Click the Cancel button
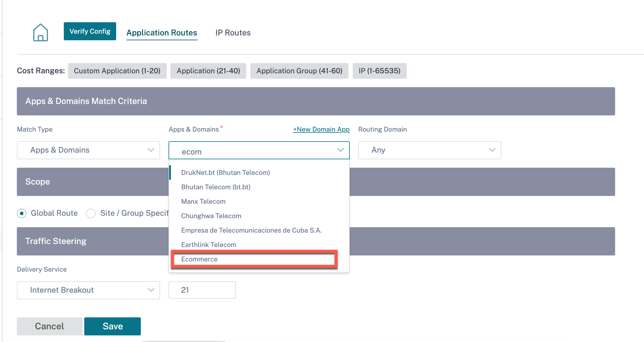The width and height of the screenshot is (644, 342). coord(50,326)
